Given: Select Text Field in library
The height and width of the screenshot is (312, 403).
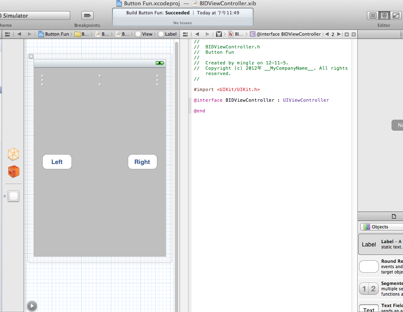Looking at the screenshot, I should (381, 307).
